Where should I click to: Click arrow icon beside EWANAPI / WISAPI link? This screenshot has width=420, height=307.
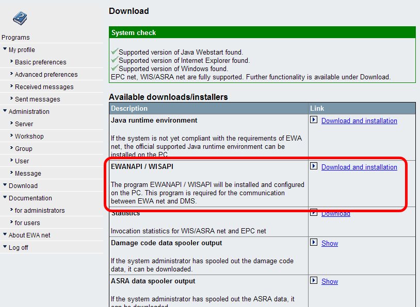pyautogui.click(x=314, y=166)
